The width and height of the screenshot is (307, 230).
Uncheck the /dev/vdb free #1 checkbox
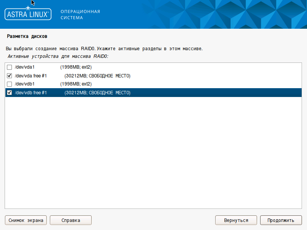click(x=10, y=93)
